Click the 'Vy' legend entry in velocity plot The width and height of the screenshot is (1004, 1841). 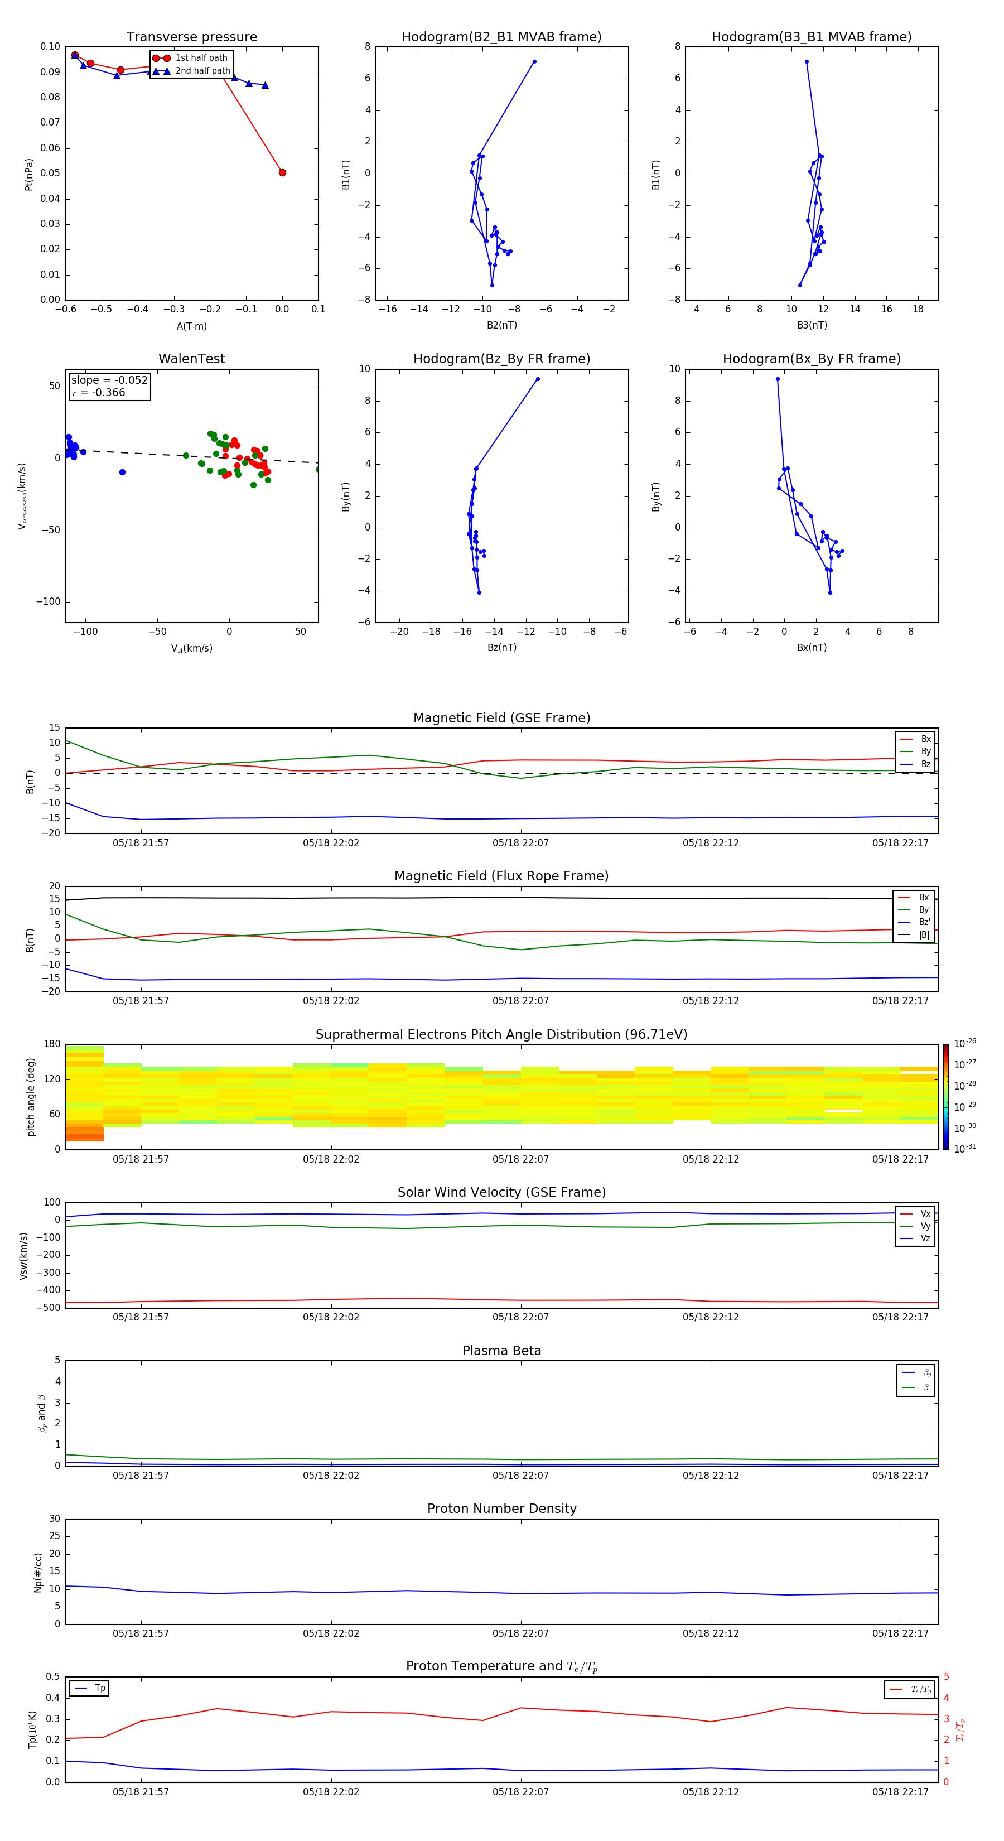915,1226
